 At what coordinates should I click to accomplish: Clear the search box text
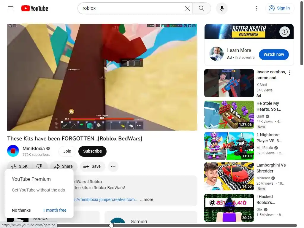187,8
